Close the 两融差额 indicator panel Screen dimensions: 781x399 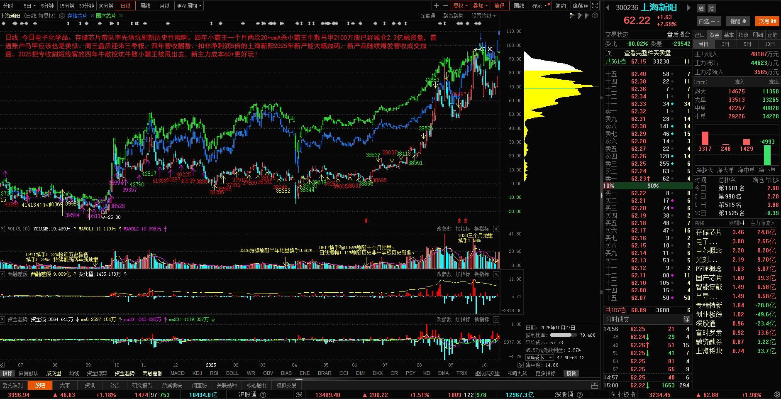[x=496, y=274]
